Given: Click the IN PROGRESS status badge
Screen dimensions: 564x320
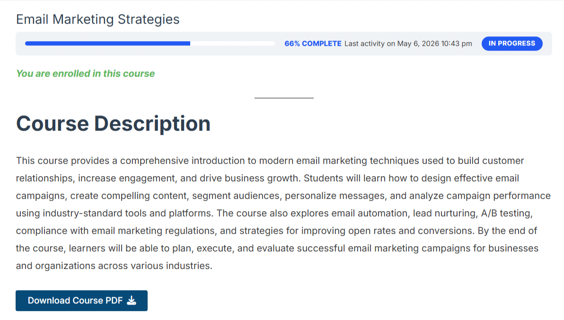Looking at the screenshot, I should click(512, 44).
